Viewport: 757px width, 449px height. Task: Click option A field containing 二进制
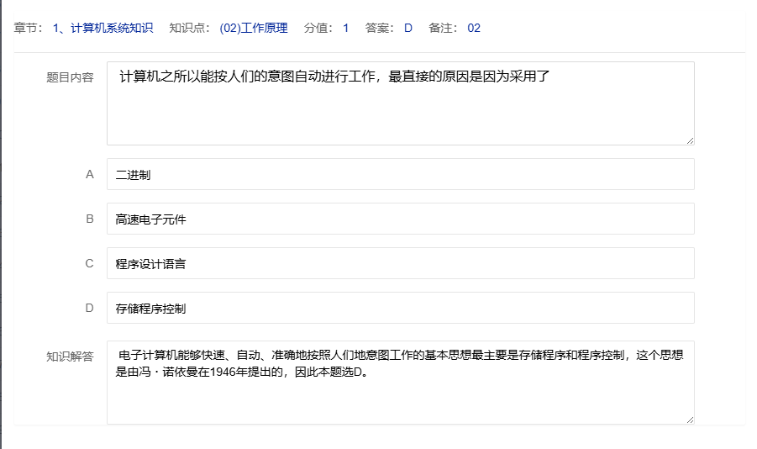tap(400, 174)
